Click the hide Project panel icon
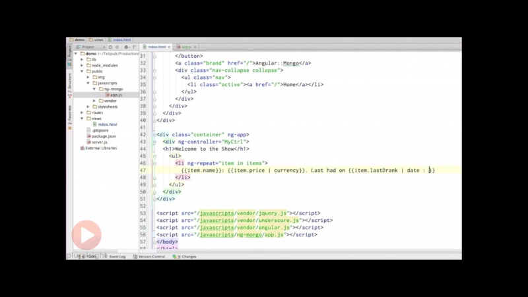Screen dimensions: 528x297 (135, 47)
